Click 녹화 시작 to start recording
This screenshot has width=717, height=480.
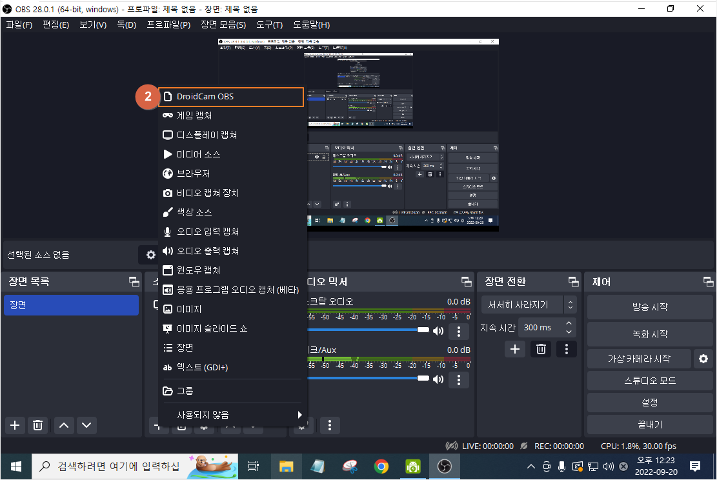point(650,334)
